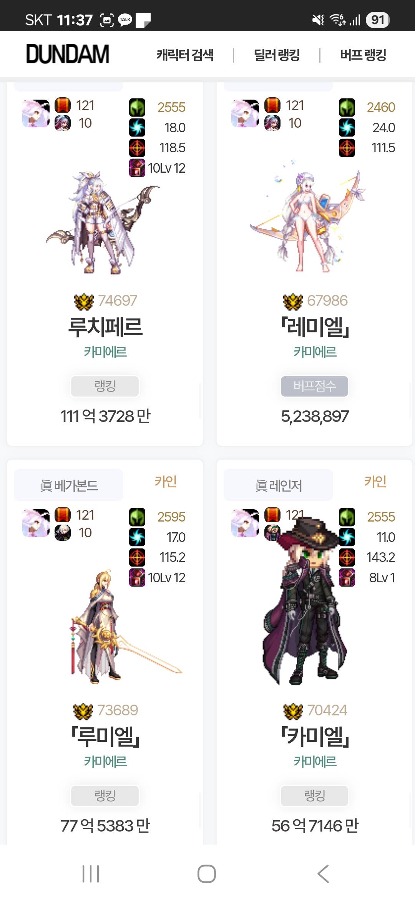Click the gem icon beside 8Lv 1

[347, 578]
